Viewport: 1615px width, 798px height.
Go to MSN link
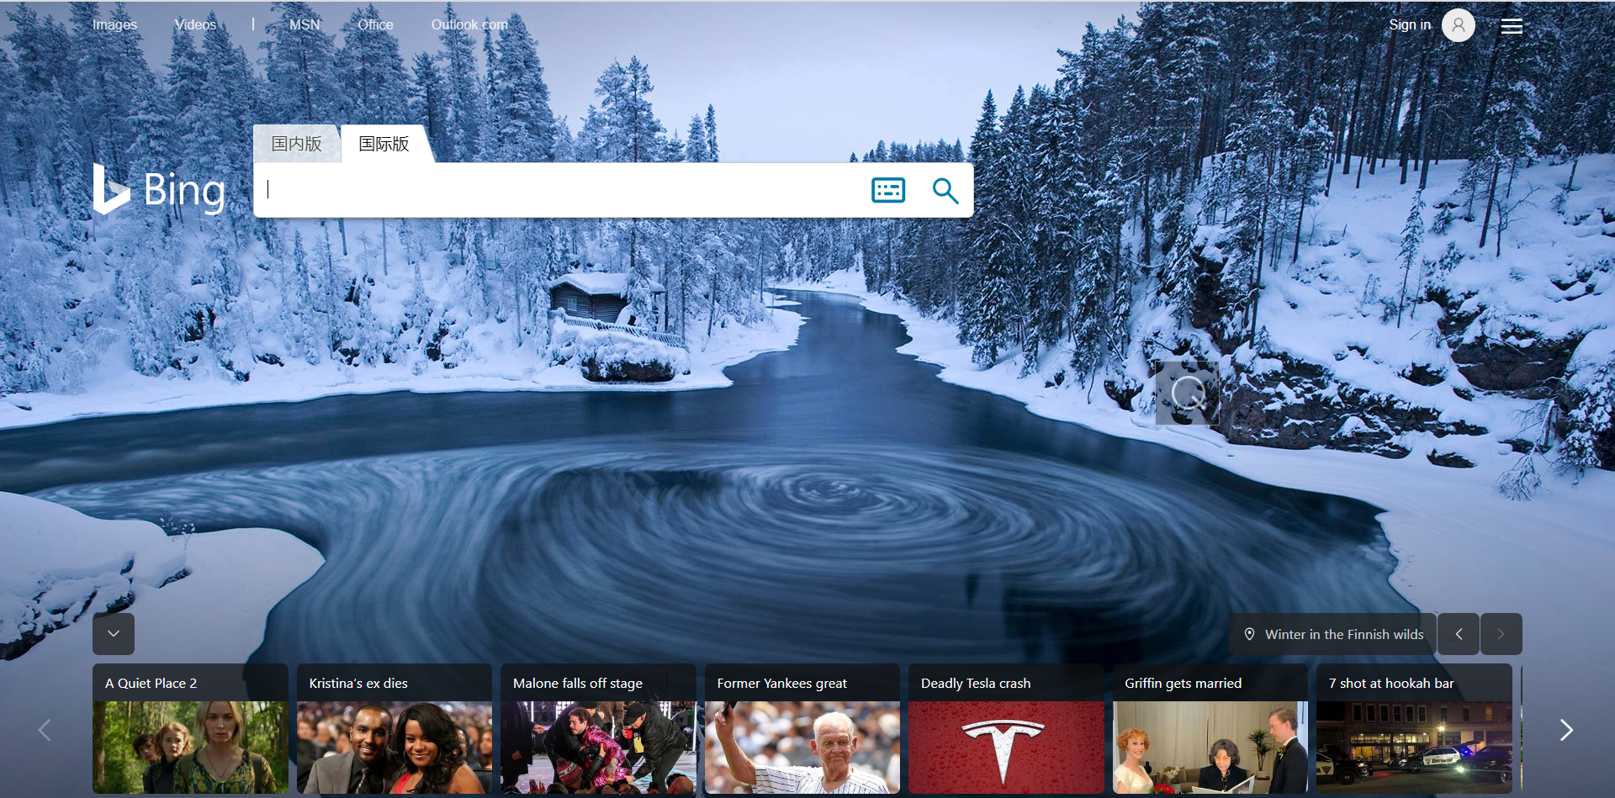coord(304,25)
